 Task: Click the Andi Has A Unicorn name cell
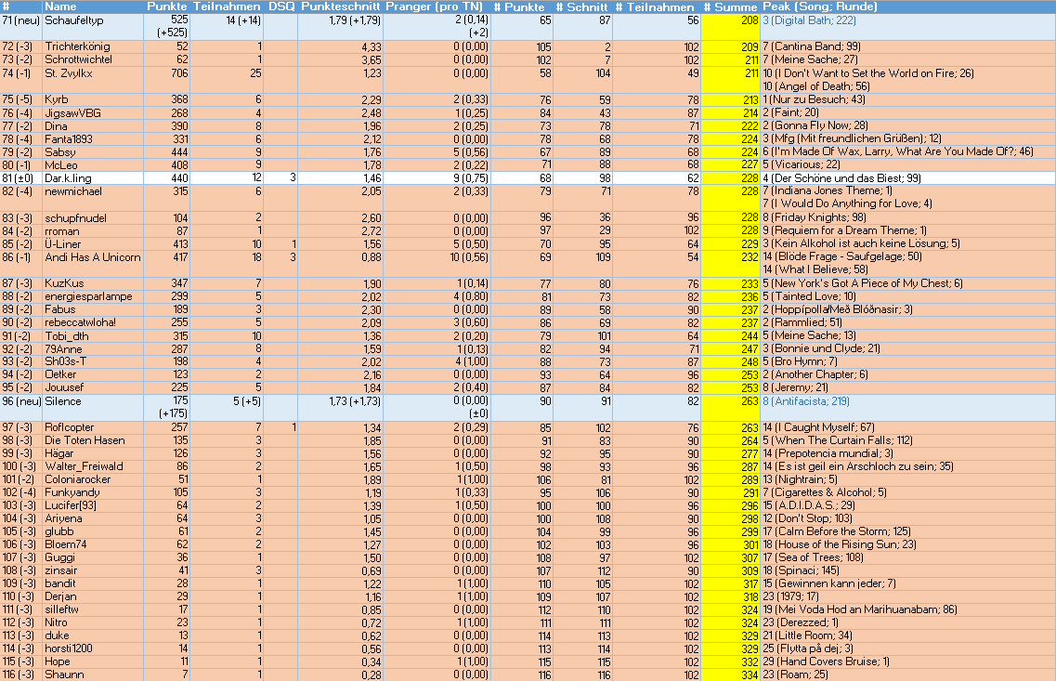pyautogui.click(x=92, y=257)
